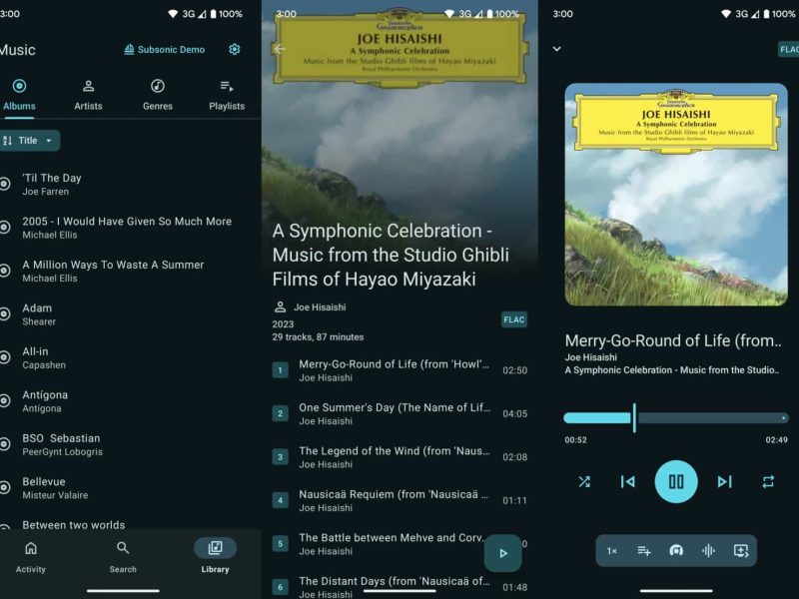Open the Title sort dropdown
This screenshot has width=799, height=599.
[x=29, y=141]
